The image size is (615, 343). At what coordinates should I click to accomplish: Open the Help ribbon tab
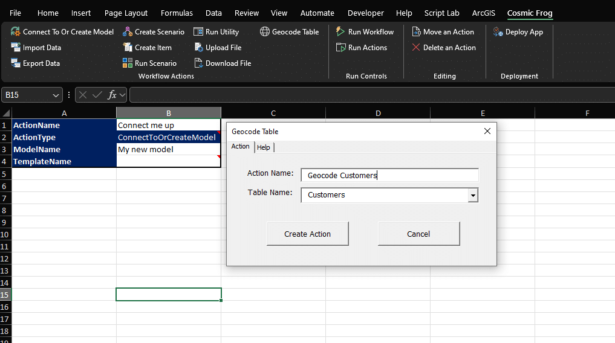404,13
